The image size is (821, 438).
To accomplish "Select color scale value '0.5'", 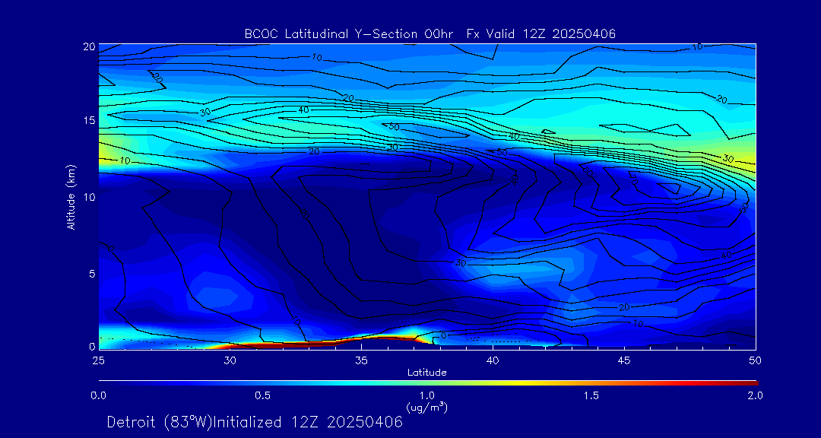I will [263, 395].
